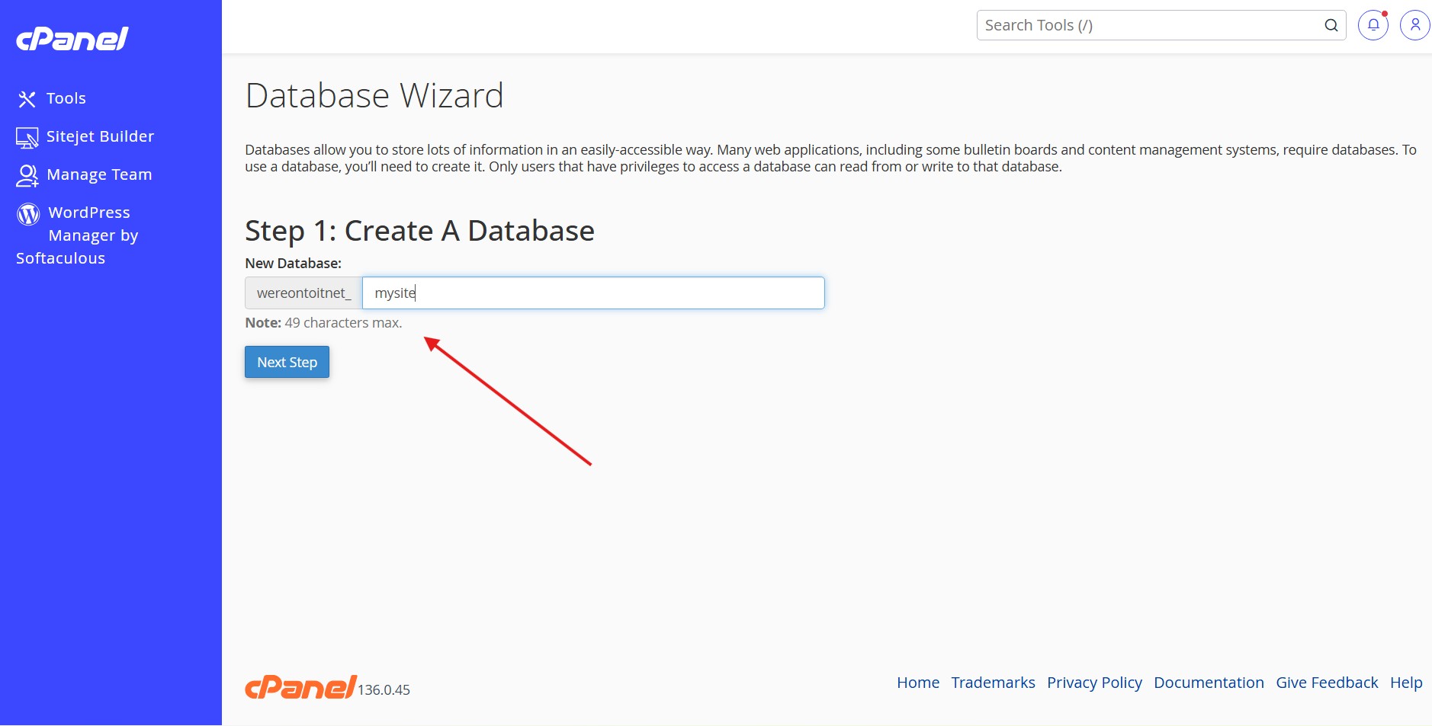Click the Database Wizard heading
This screenshot has width=1432, height=726.
click(x=374, y=96)
